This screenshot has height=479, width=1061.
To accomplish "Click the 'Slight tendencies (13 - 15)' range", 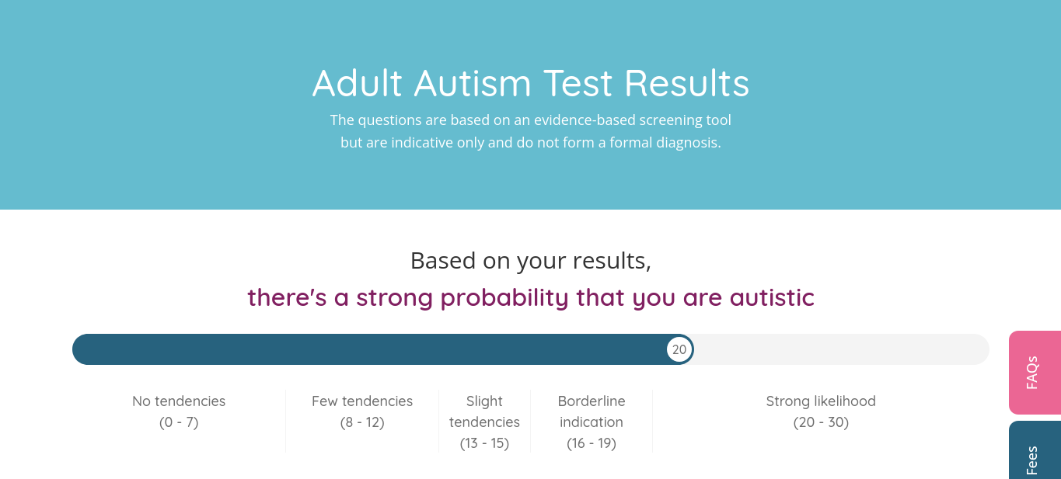I will click(x=484, y=422).
